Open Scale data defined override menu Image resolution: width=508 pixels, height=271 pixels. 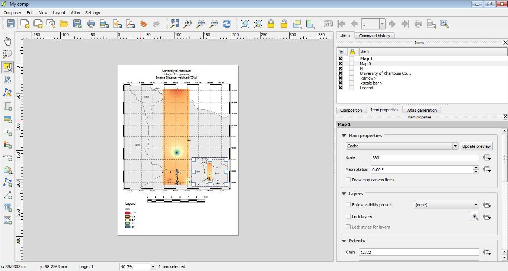coord(487,158)
